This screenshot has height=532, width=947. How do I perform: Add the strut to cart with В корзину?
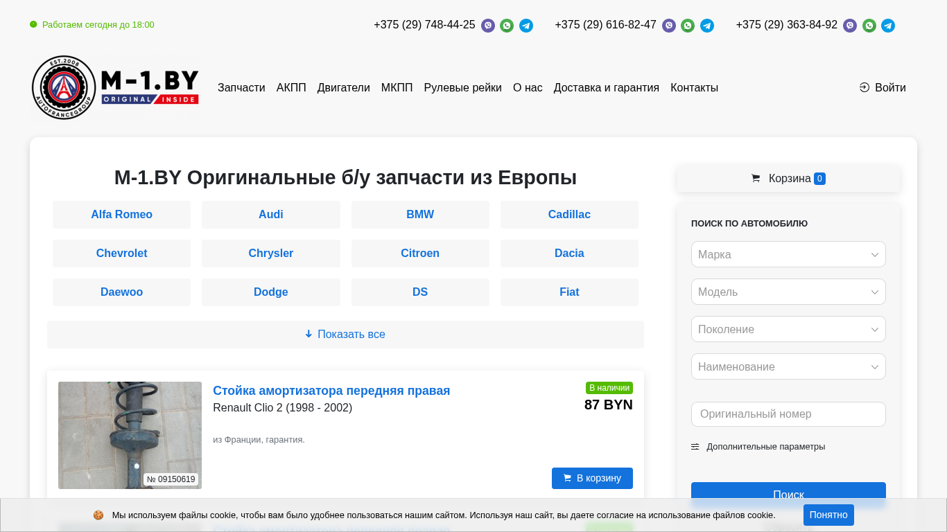pos(592,478)
